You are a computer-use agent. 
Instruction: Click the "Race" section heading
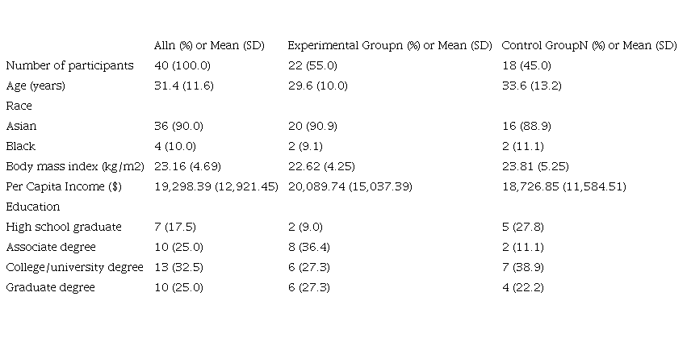pos(18,106)
